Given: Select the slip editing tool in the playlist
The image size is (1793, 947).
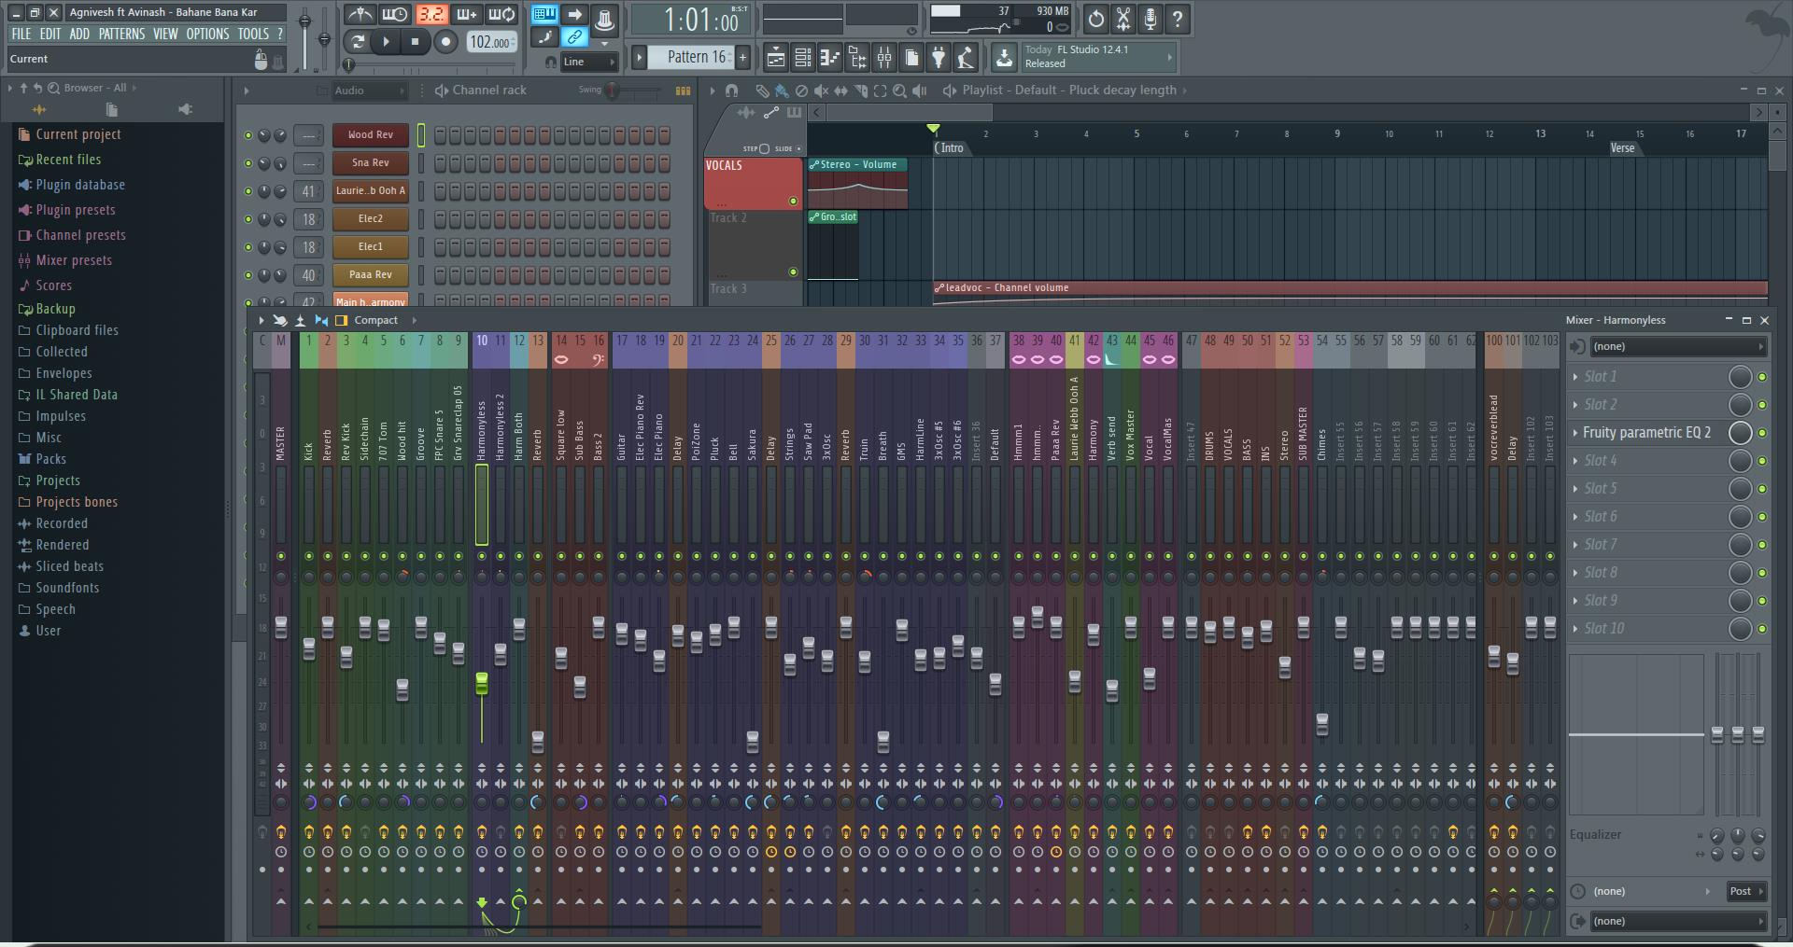Looking at the screenshot, I should pos(841,91).
